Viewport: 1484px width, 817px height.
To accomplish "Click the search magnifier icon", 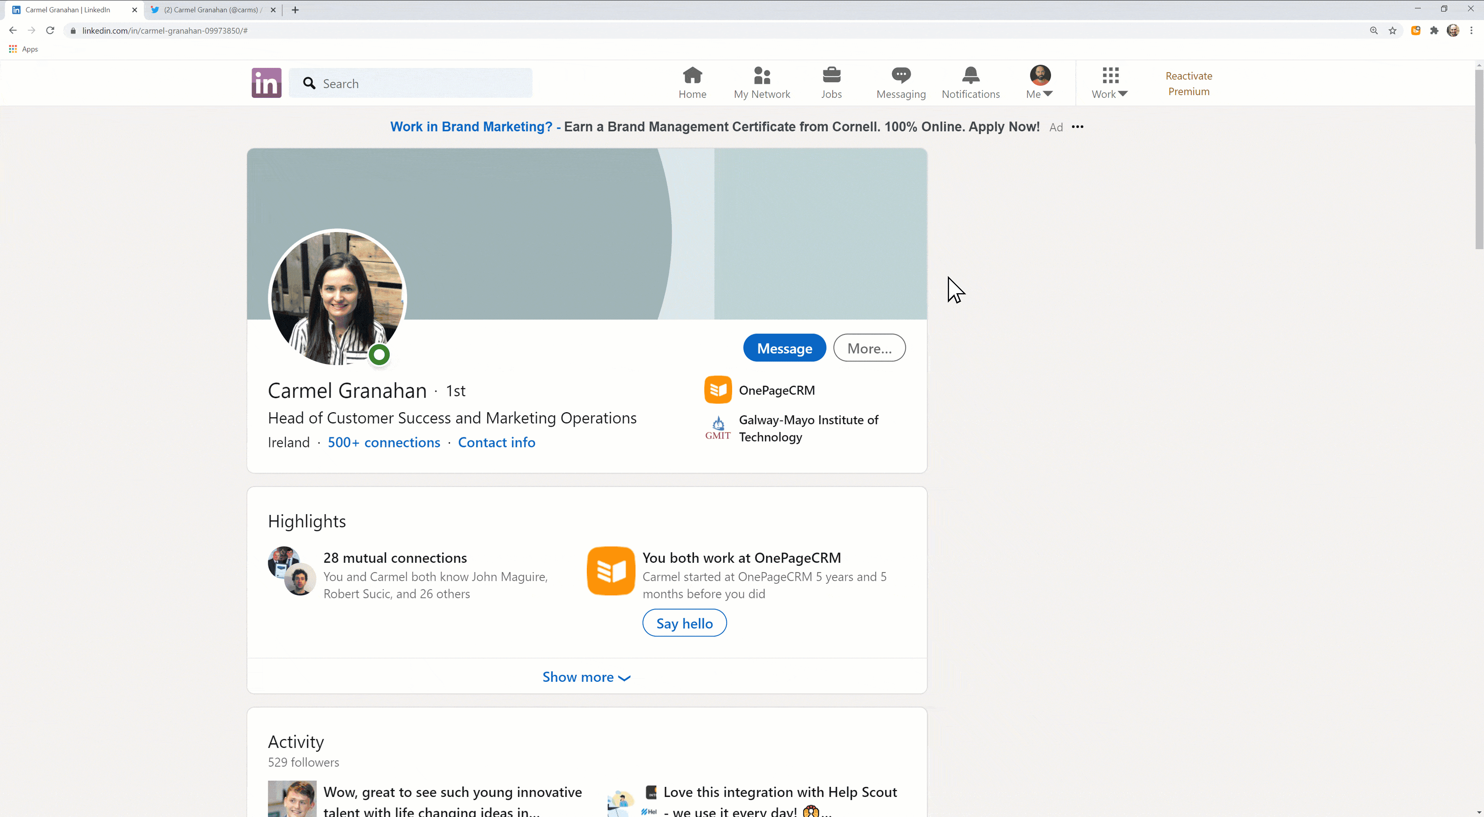I will [x=309, y=83].
